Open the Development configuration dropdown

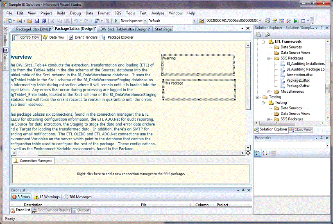pyautogui.click(x=145, y=21)
